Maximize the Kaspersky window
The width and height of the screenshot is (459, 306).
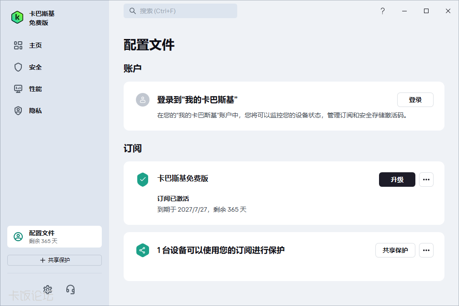pos(426,11)
